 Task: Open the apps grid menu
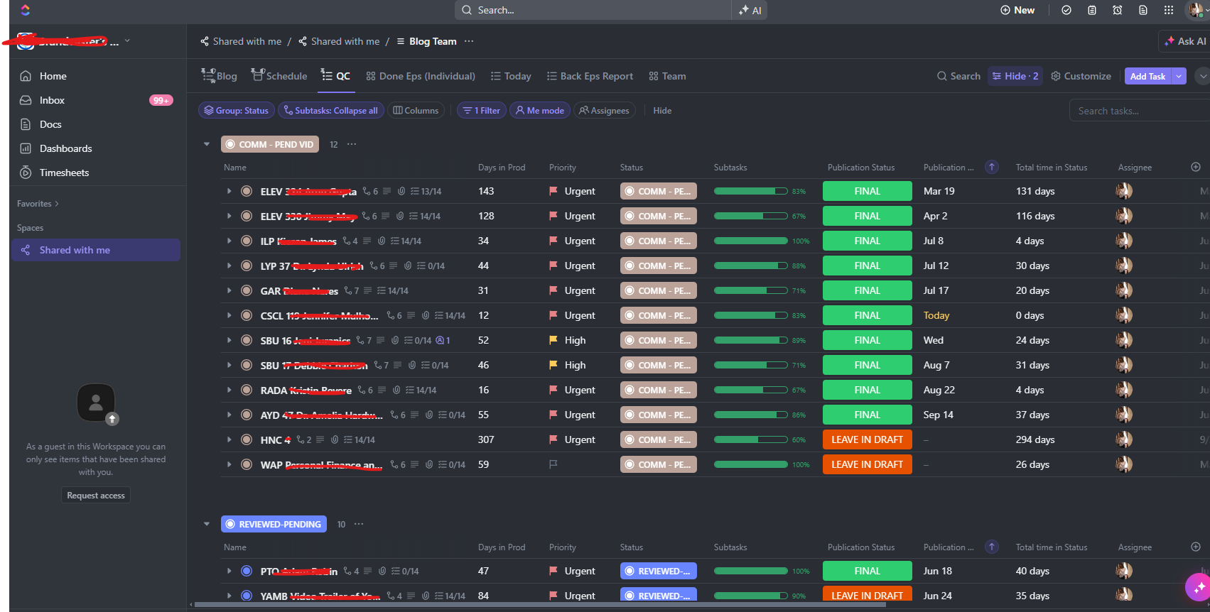[x=1169, y=10]
